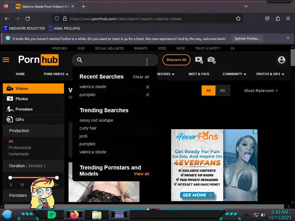Go to the HOME nav item
The image size is (295, 221).
pos(20,74)
